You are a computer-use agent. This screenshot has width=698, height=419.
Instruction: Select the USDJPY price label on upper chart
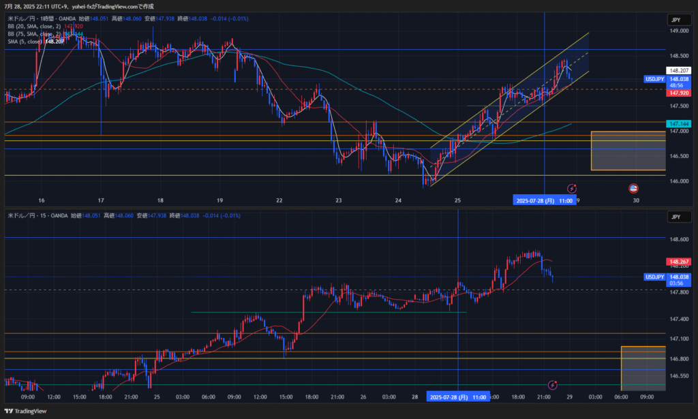click(x=654, y=79)
